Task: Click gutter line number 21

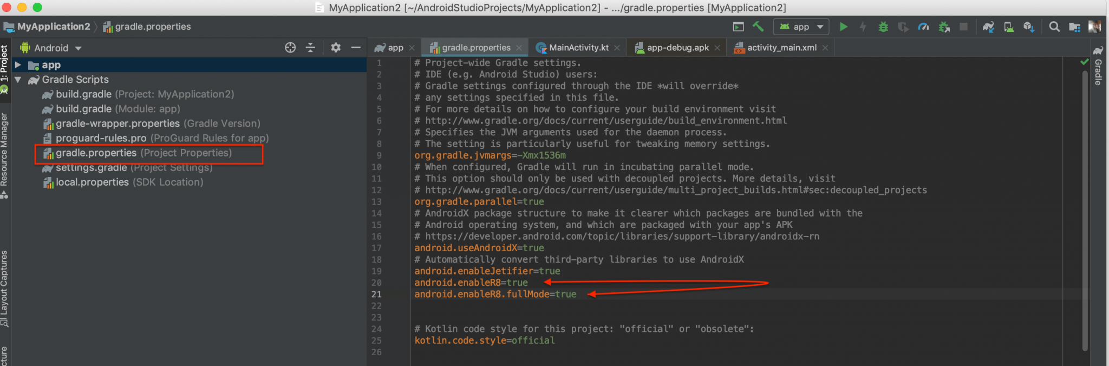Action: [376, 295]
